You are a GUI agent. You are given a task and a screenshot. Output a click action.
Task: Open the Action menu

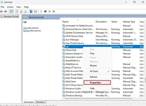click(10, 7)
